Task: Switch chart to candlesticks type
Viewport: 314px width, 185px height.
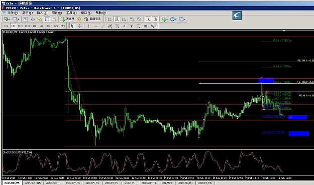Action: tap(117, 19)
